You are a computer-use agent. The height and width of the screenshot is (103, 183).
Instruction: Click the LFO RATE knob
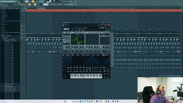coord(93,70)
